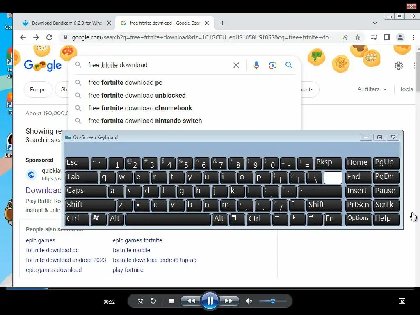Clear the search box with the X icon
Screen dimensions: 420x315
236,65
